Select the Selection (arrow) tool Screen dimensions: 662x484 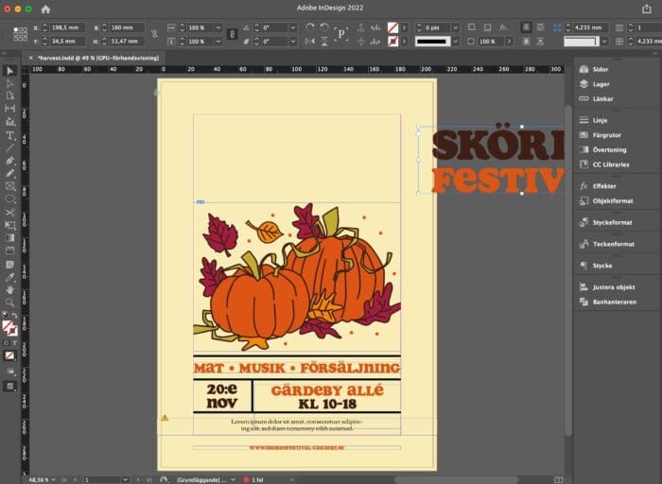tap(9, 71)
